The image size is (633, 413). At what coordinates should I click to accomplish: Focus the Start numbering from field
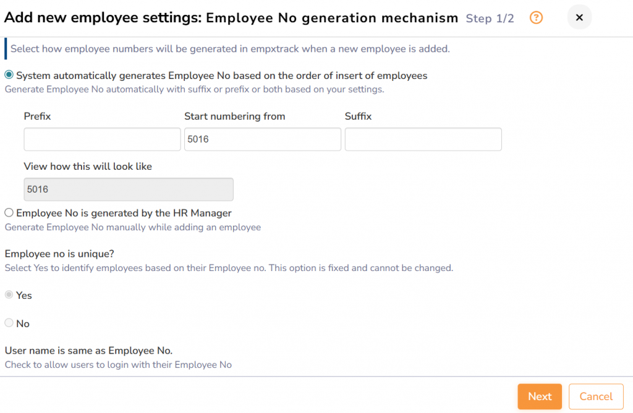[x=262, y=140]
